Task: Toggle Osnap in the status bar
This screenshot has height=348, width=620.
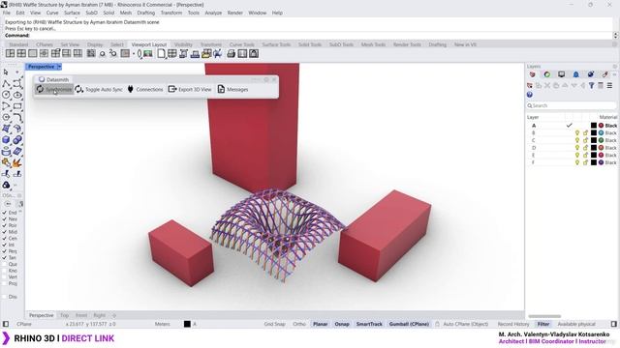Action: [342, 324]
